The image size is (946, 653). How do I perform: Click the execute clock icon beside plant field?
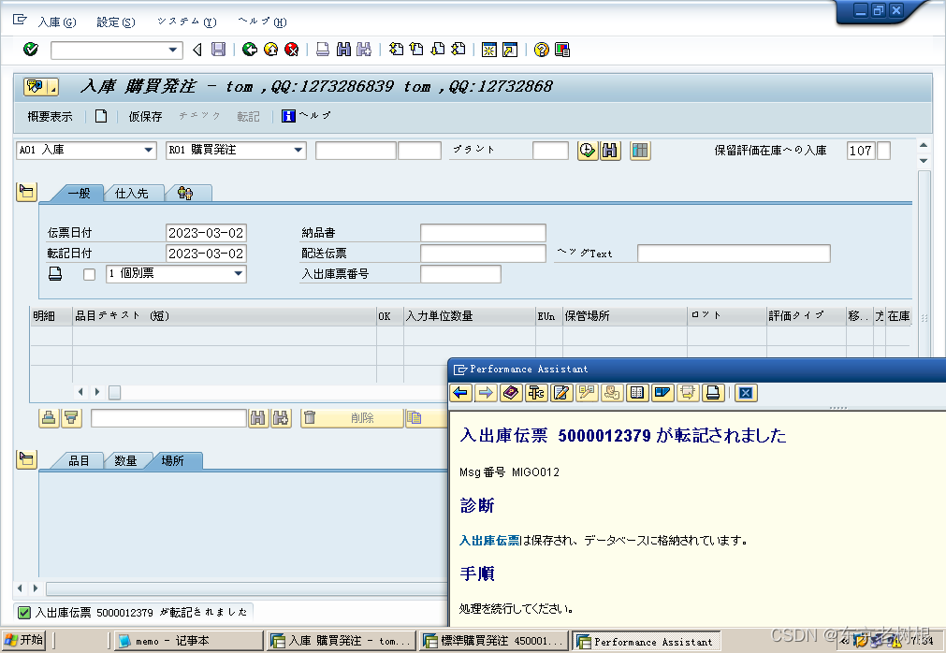tap(588, 151)
